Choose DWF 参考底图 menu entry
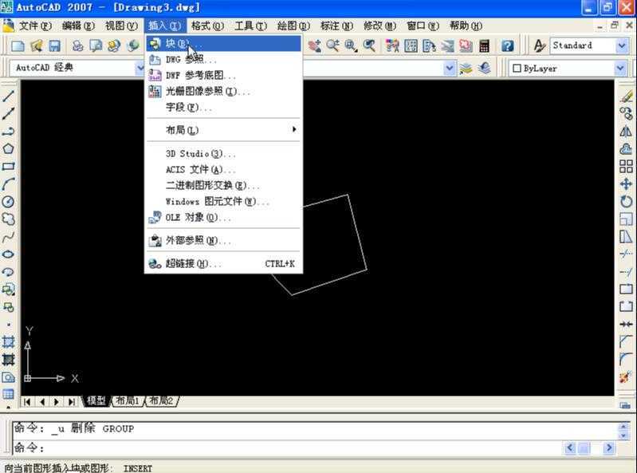The height and width of the screenshot is (473, 637). (224, 75)
